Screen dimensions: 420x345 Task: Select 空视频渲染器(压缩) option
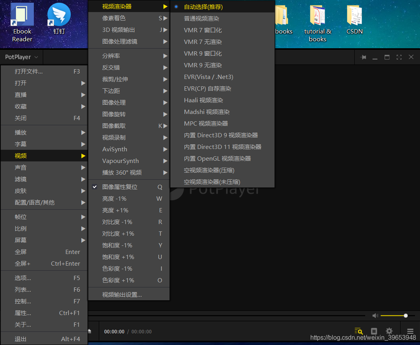tap(222, 170)
